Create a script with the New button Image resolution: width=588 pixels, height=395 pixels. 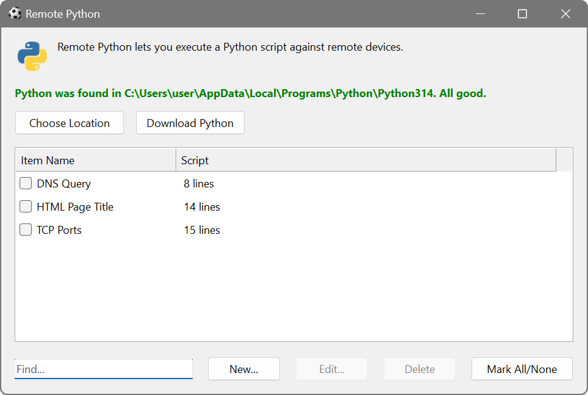pos(243,369)
